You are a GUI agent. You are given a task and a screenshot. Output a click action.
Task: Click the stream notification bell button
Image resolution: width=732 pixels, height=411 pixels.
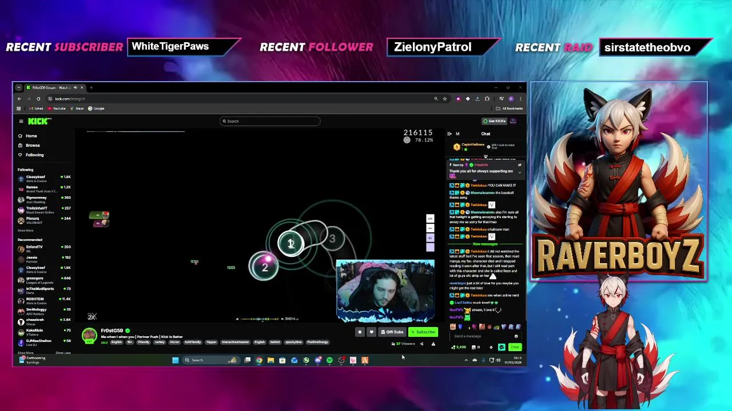(x=360, y=332)
